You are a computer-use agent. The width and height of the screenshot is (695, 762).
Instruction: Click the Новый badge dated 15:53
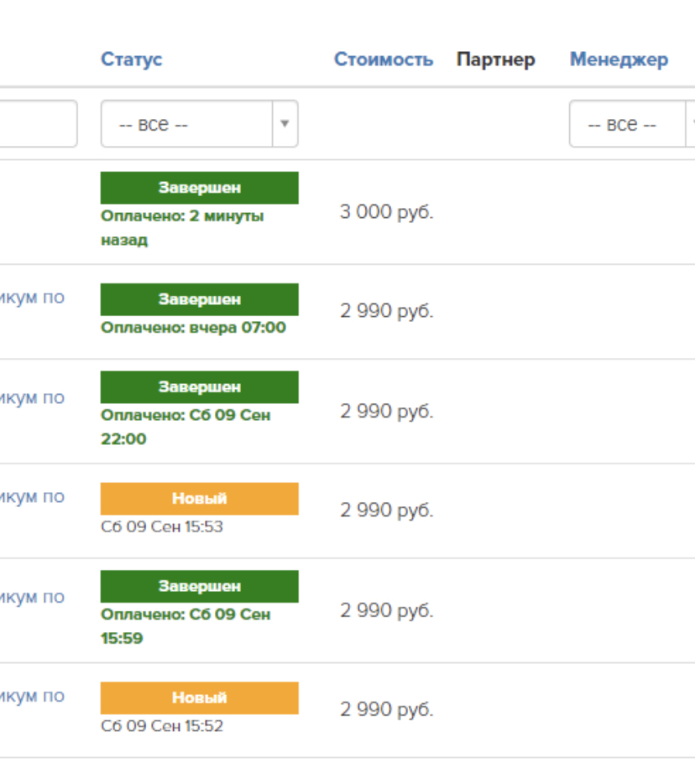point(199,499)
